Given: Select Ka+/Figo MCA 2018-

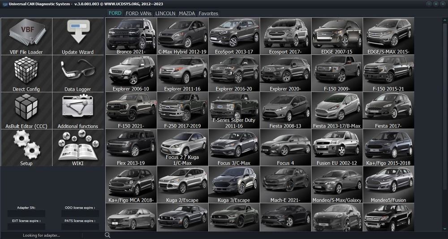Looking at the screenshot, I should click(131, 185).
